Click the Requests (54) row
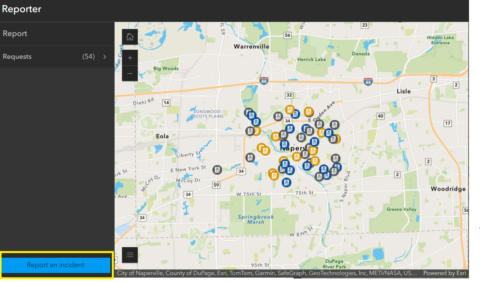This screenshot has width=480, height=282. (x=57, y=56)
